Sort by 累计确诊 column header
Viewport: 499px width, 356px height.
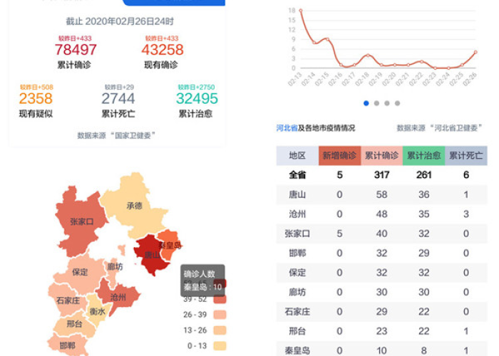[x=381, y=155]
